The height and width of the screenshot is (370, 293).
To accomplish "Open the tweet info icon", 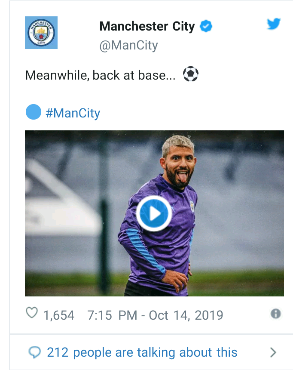I will [x=276, y=314].
